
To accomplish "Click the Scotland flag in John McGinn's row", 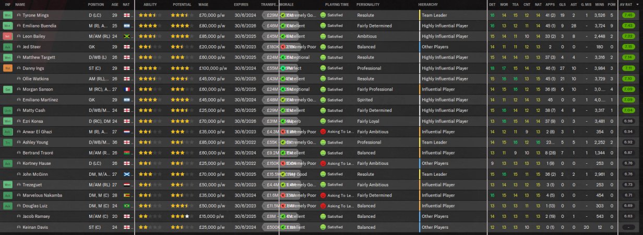I will 127,174.
